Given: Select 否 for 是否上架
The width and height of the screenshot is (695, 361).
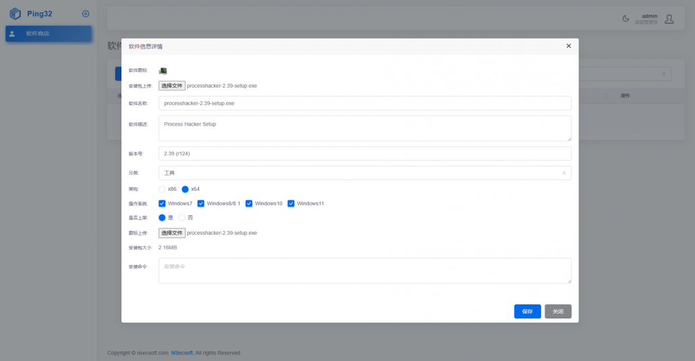Looking at the screenshot, I should [x=182, y=218].
